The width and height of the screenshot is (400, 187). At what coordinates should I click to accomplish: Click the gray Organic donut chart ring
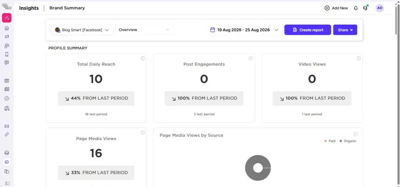click(x=250, y=168)
